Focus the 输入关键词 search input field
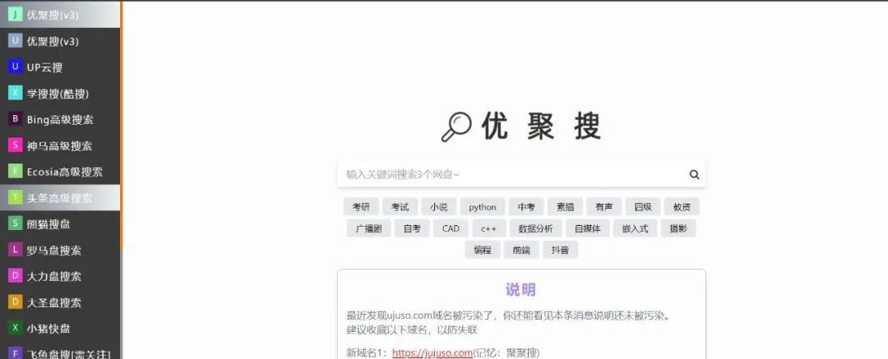888x359 pixels. point(510,174)
